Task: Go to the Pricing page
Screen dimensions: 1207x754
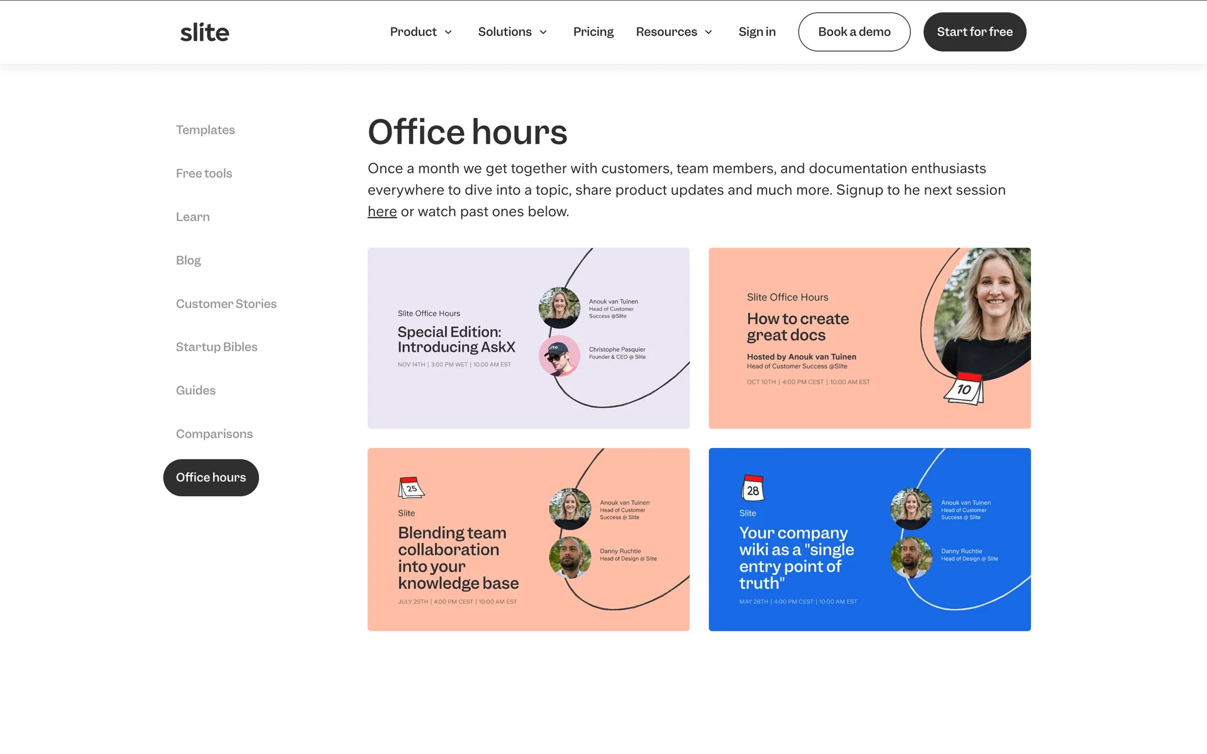Action: click(x=593, y=32)
